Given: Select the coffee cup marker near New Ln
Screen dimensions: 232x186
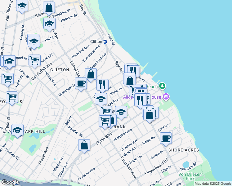Looking at the screenshot, I should coord(166,138).
